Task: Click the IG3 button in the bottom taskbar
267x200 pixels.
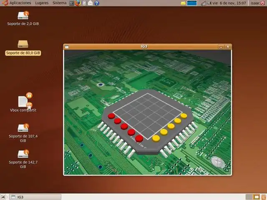Action: click(x=35, y=197)
